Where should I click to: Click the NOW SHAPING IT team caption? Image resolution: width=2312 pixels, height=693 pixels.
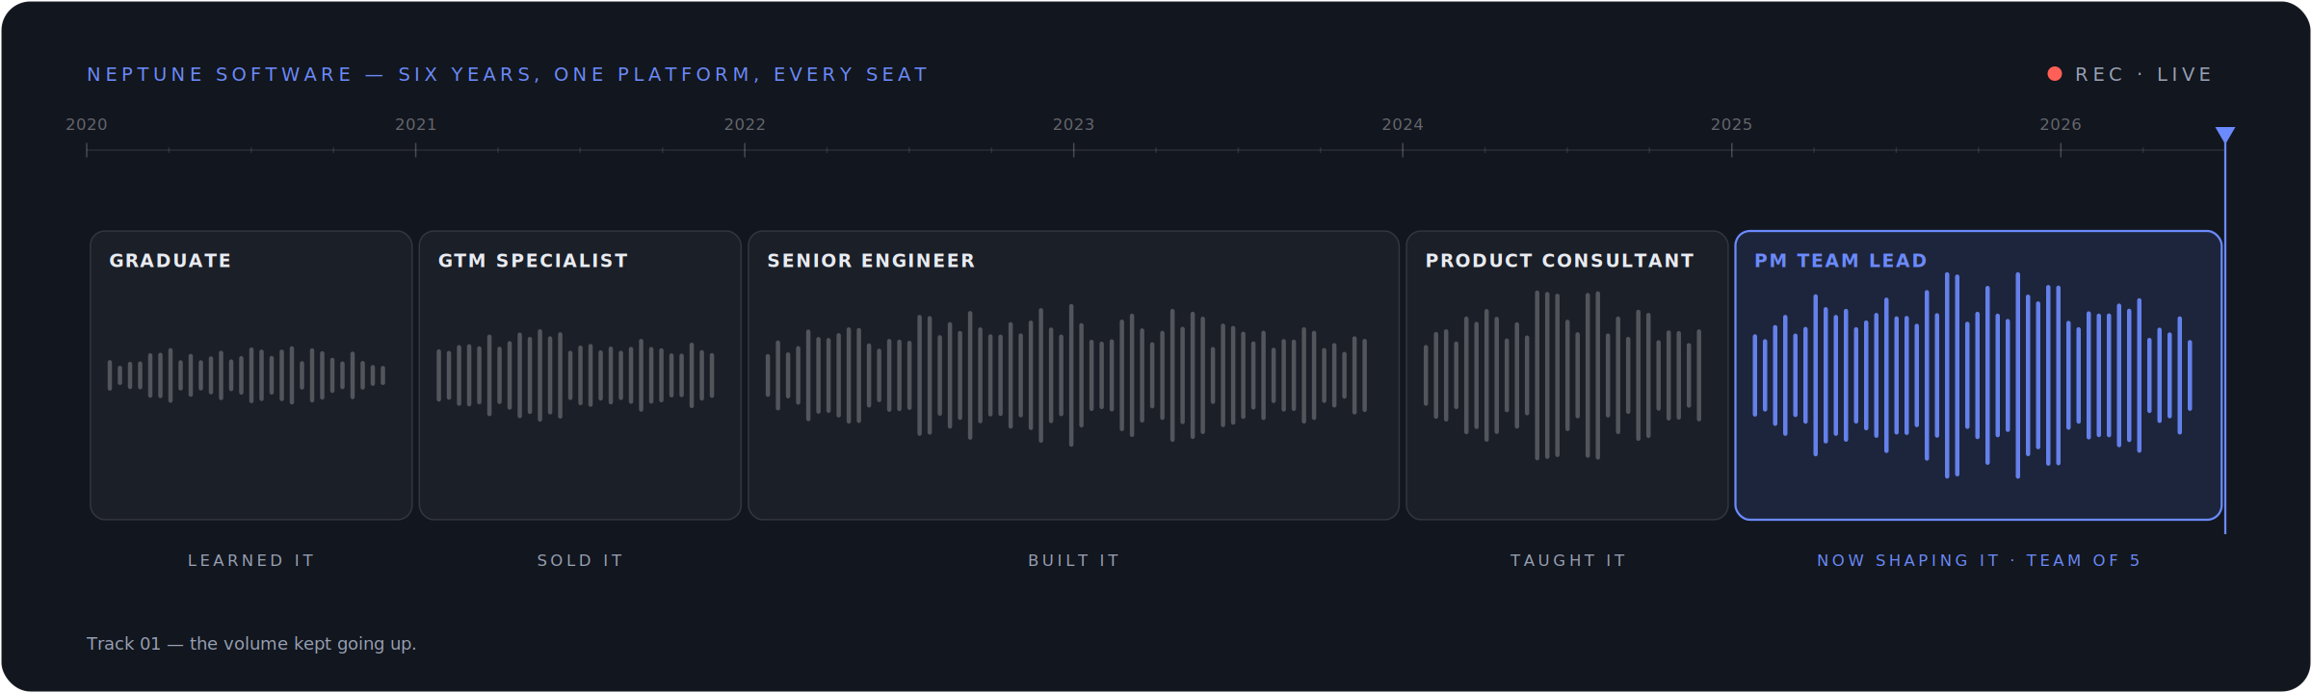[x=1979, y=560]
